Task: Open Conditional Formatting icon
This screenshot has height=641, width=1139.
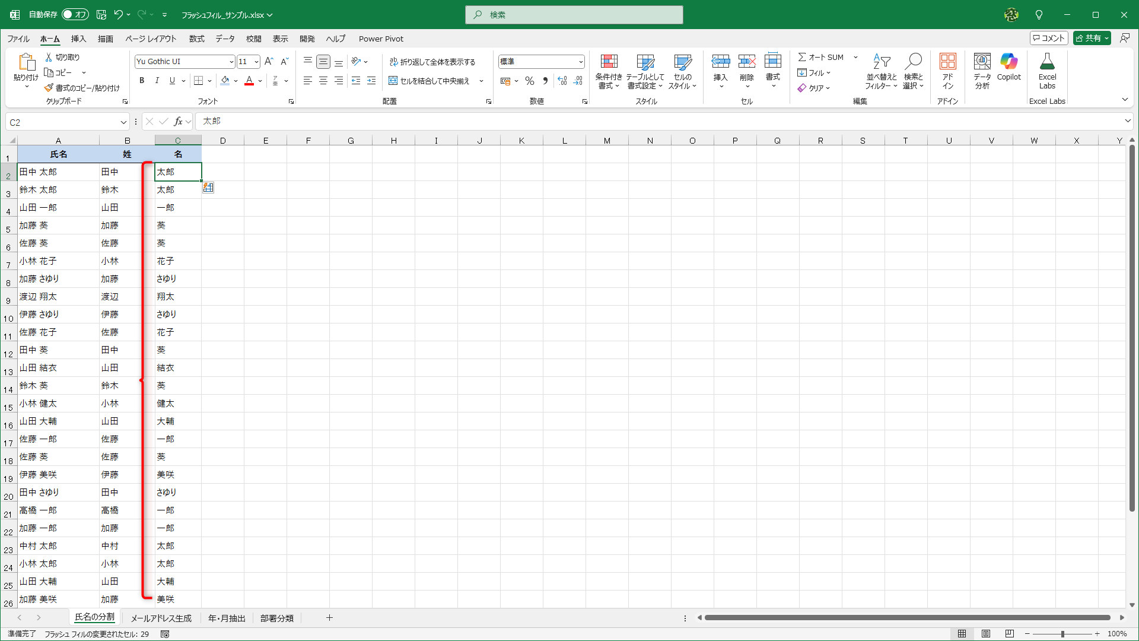Action: (609, 62)
